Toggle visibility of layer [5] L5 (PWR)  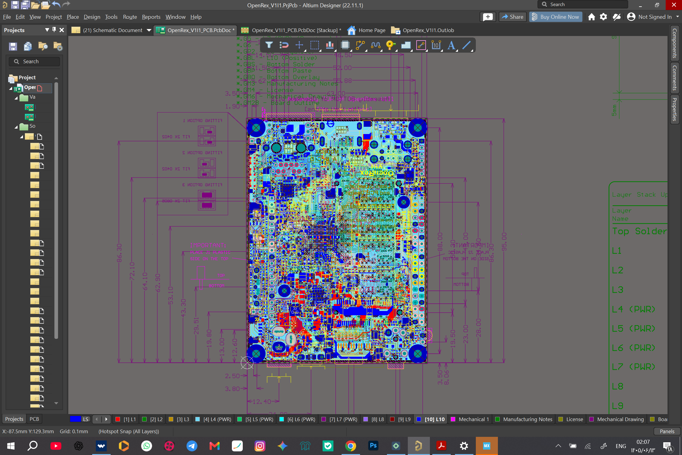pos(240,419)
